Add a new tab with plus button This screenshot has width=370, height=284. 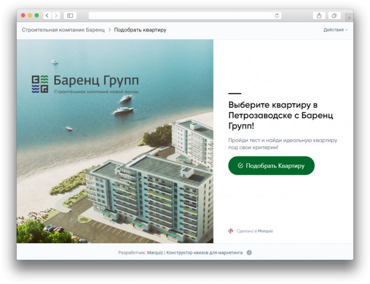[349, 18]
